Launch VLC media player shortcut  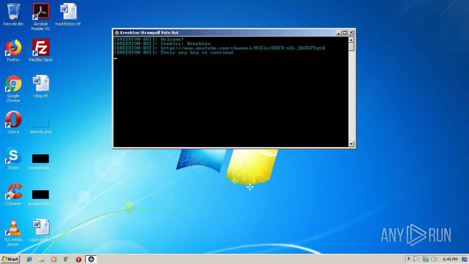(x=13, y=232)
